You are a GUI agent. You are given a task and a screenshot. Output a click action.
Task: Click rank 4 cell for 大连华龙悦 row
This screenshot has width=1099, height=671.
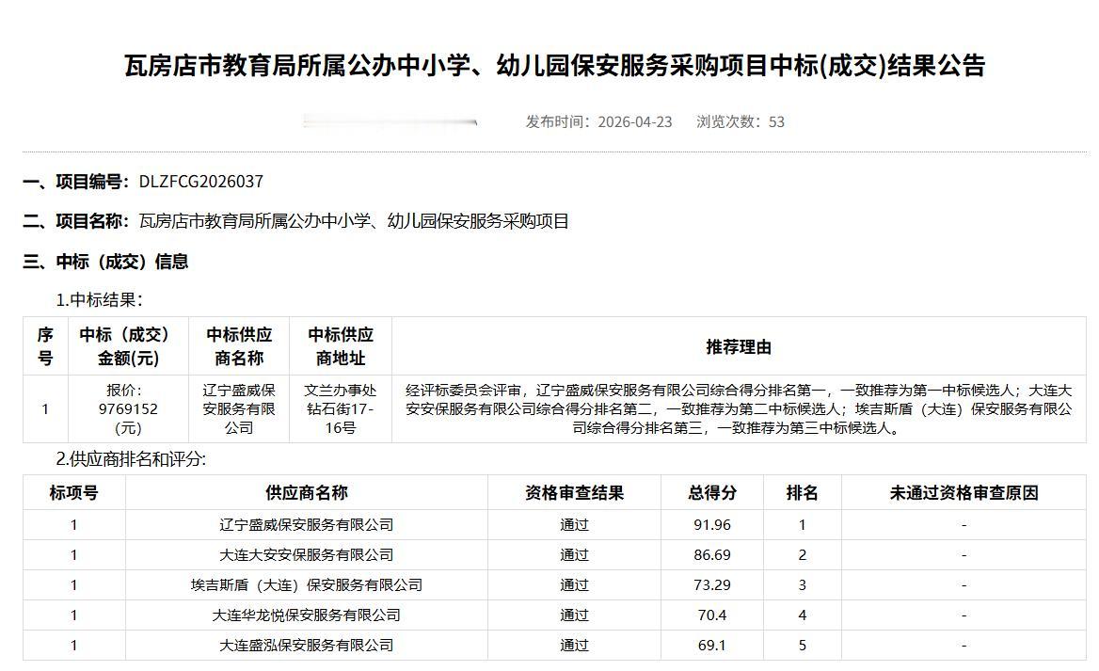pos(803,615)
